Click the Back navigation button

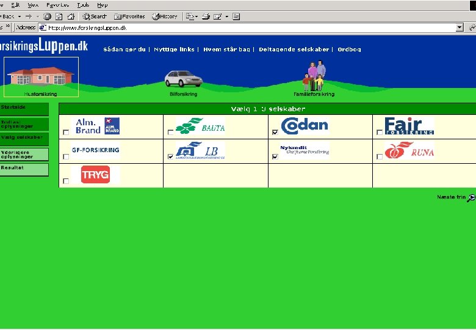click(8, 16)
